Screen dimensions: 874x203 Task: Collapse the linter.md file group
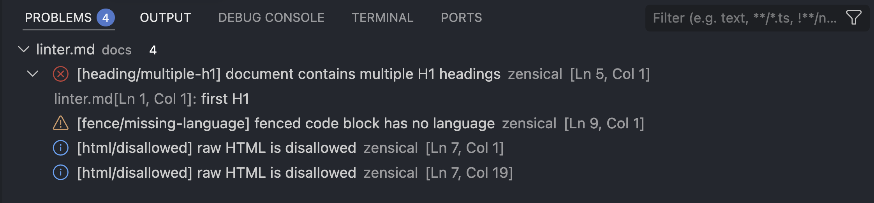24,49
